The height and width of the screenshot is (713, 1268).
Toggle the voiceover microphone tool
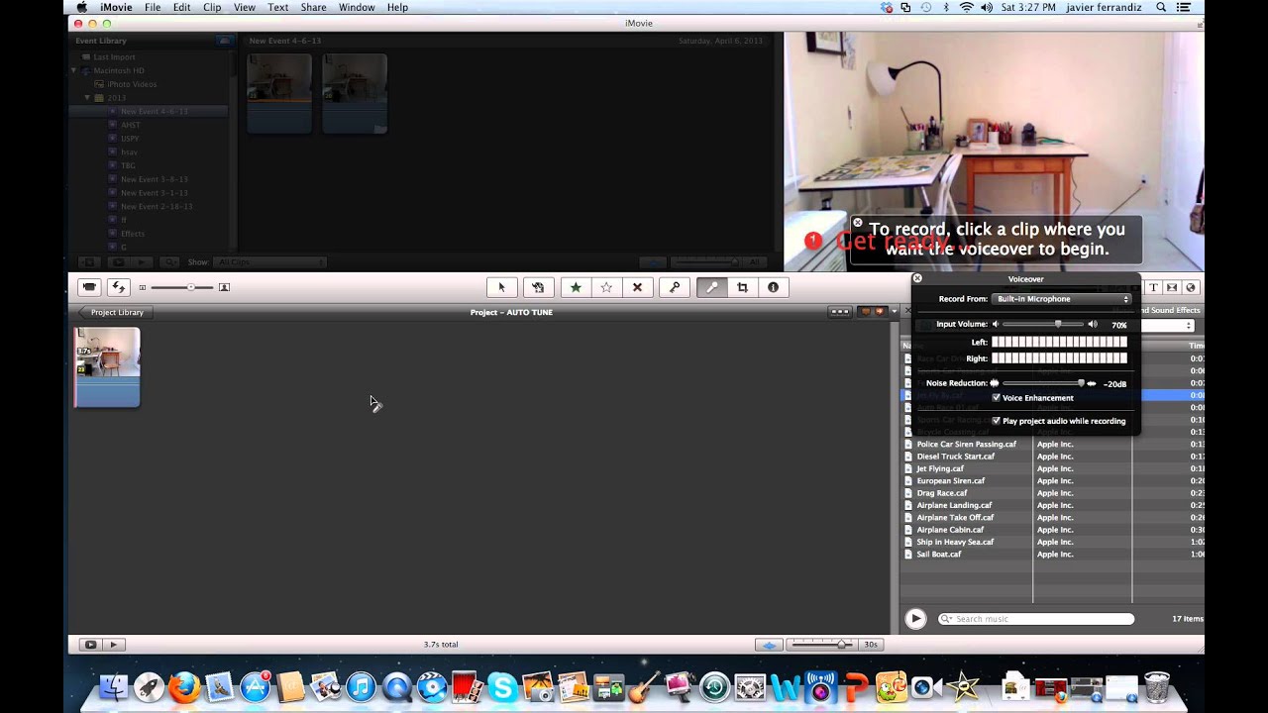[711, 287]
